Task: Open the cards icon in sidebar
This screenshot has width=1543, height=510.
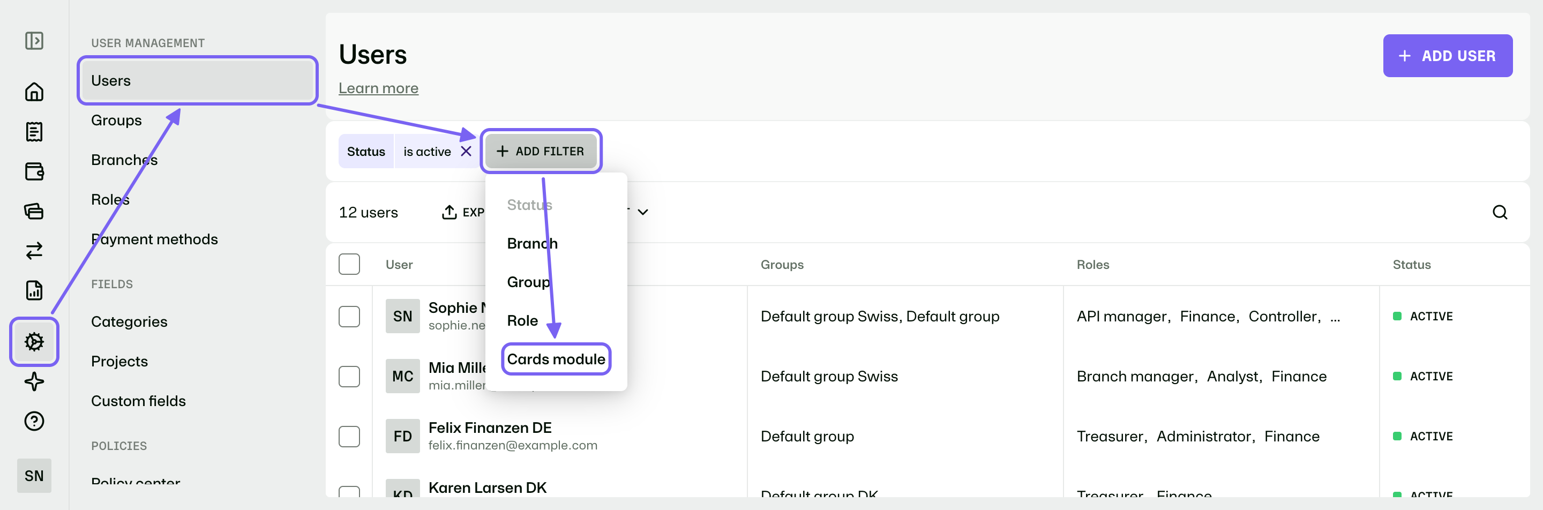Action: click(x=34, y=211)
